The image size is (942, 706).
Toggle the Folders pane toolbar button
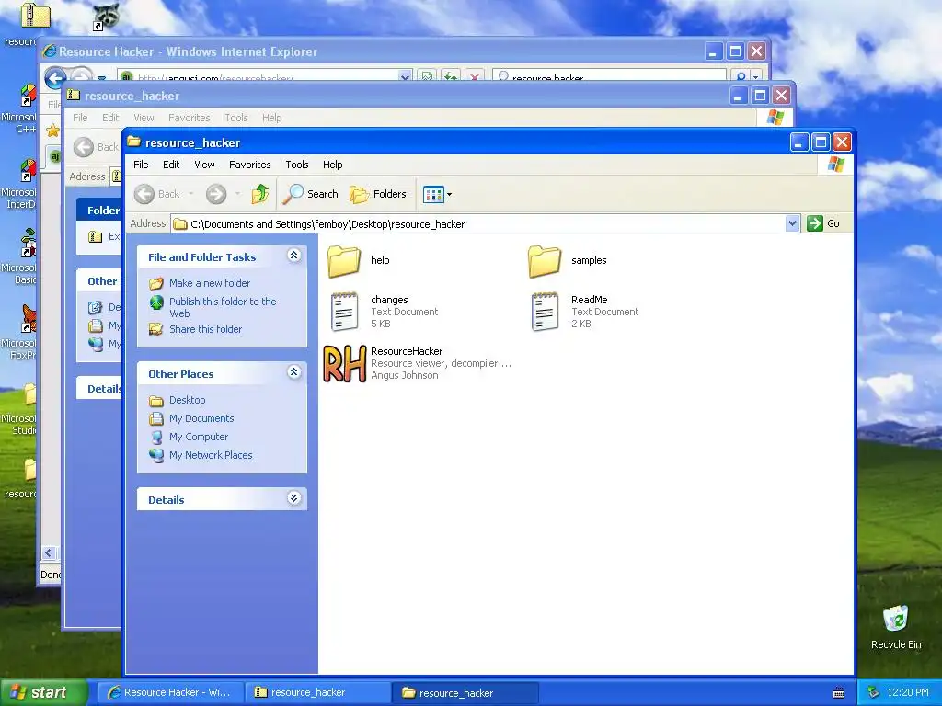[378, 194]
